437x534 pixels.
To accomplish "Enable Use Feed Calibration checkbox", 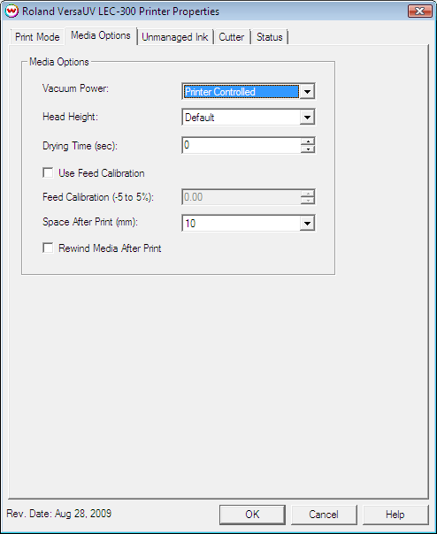I will [48, 172].
